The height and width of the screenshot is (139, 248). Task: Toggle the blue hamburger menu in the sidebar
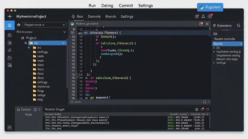pos(10,25)
